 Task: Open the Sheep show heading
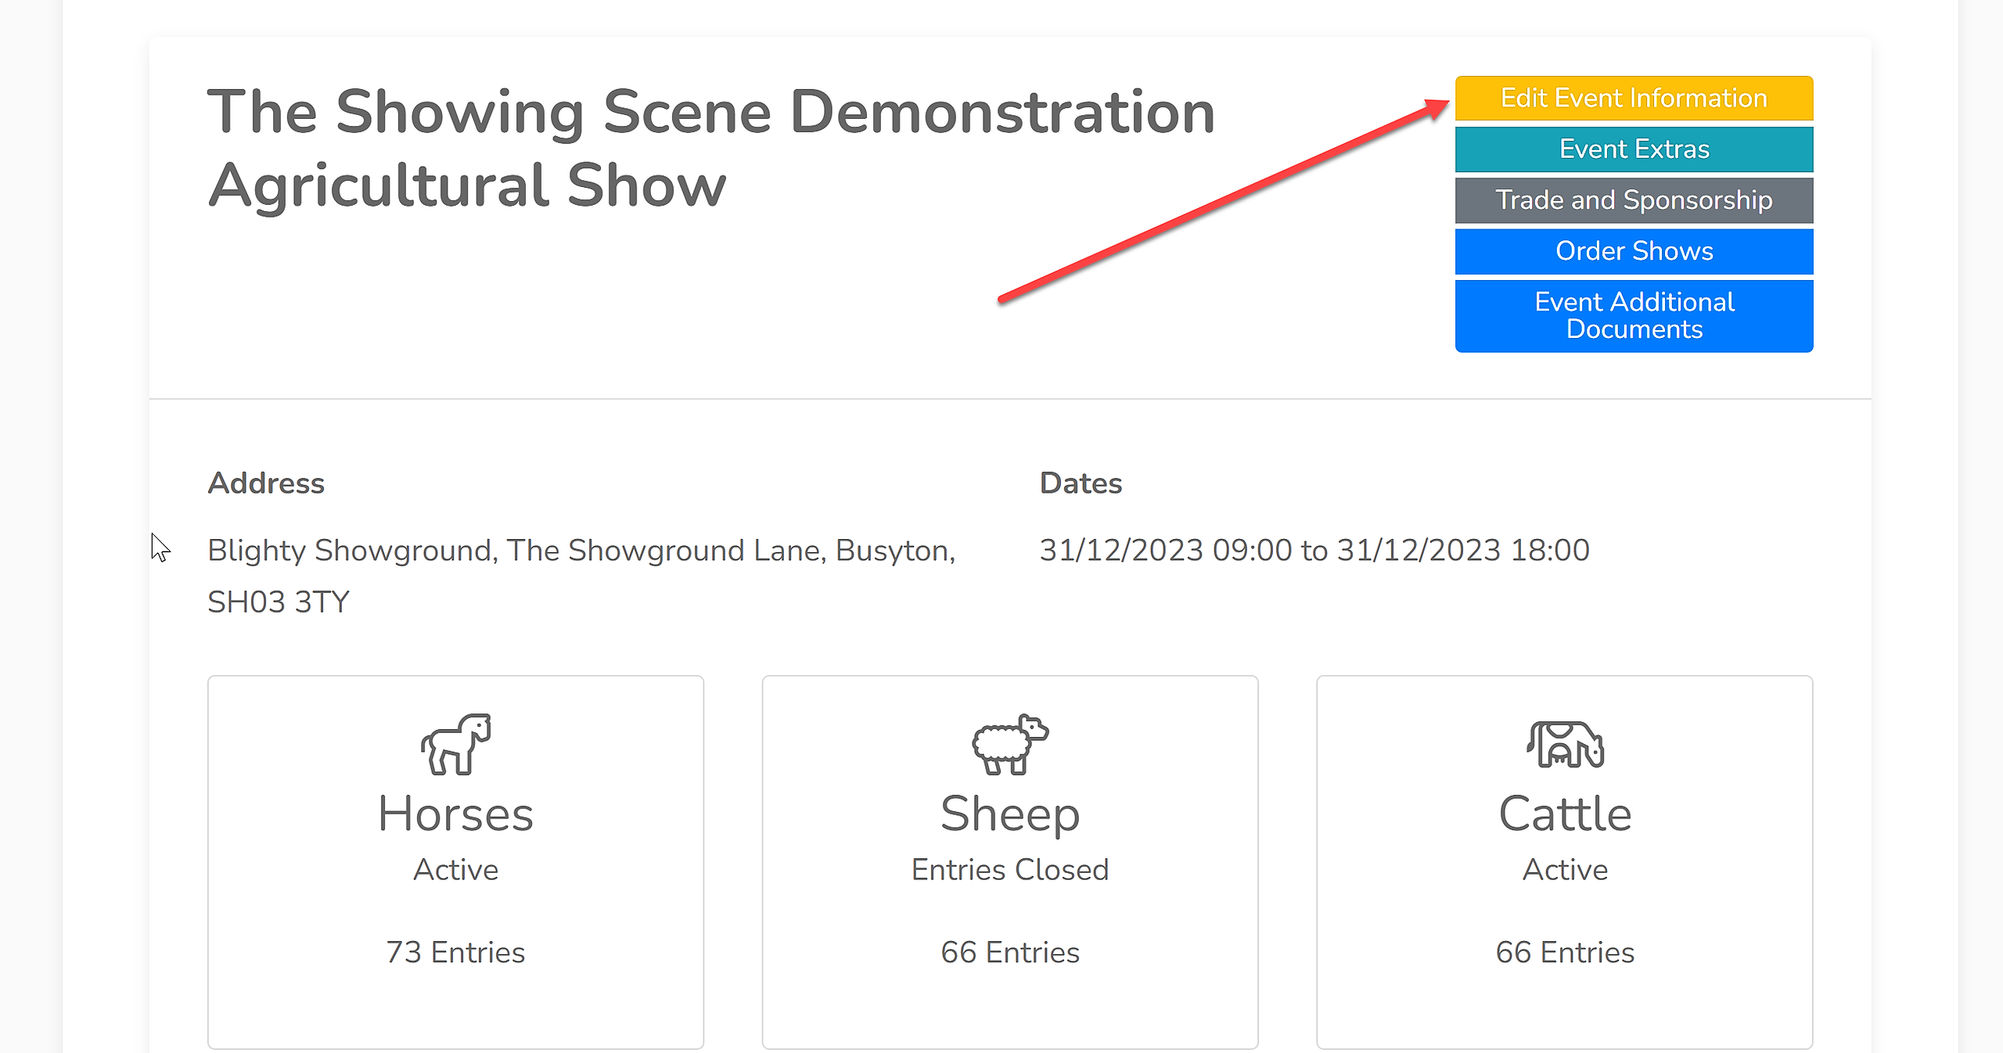[x=1010, y=816]
